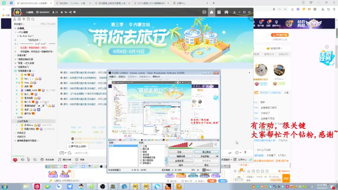The width and height of the screenshot is (338, 190).
Task: Switch to the DOTA直播 browser tab
Action: click(x=151, y=3)
